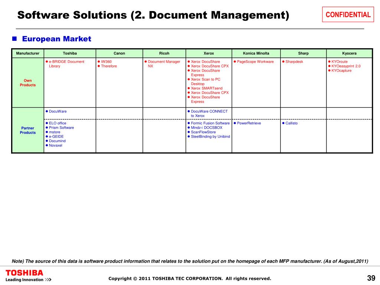Select the 'e-GEIDE' entry

coord(56,137)
